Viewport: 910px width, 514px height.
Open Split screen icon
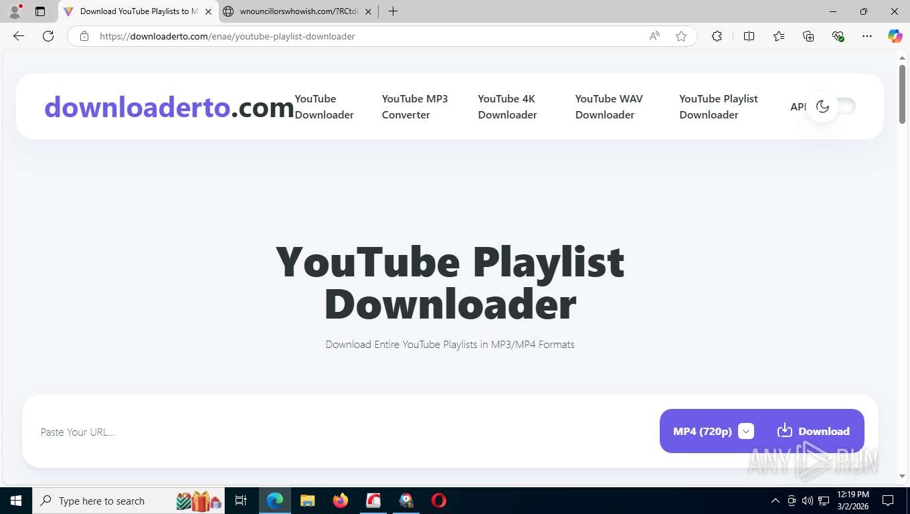click(749, 36)
